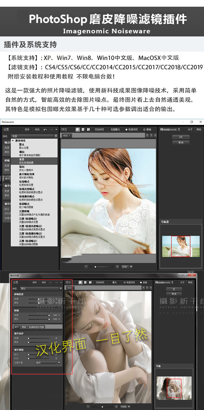Viewport: 204px width, 410px height.
Task: Click 预设 button in upper window toolbar
Action: pos(37,130)
